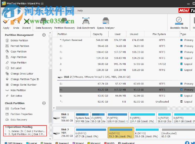The width and height of the screenshot is (195, 144).
Task: Click Disk 2 drive icon in map
Action: point(57,133)
